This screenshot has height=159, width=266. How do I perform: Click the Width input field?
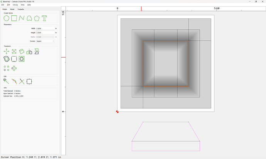(45, 28)
